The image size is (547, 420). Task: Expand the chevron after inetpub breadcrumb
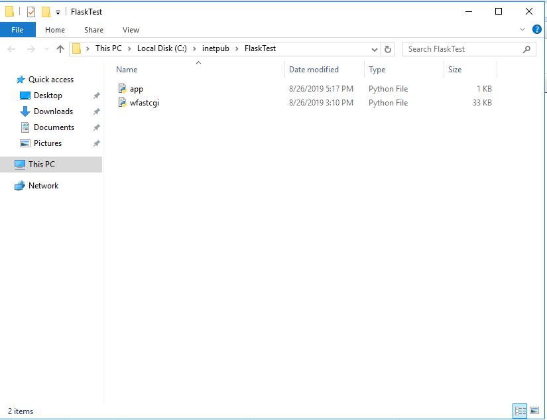237,49
